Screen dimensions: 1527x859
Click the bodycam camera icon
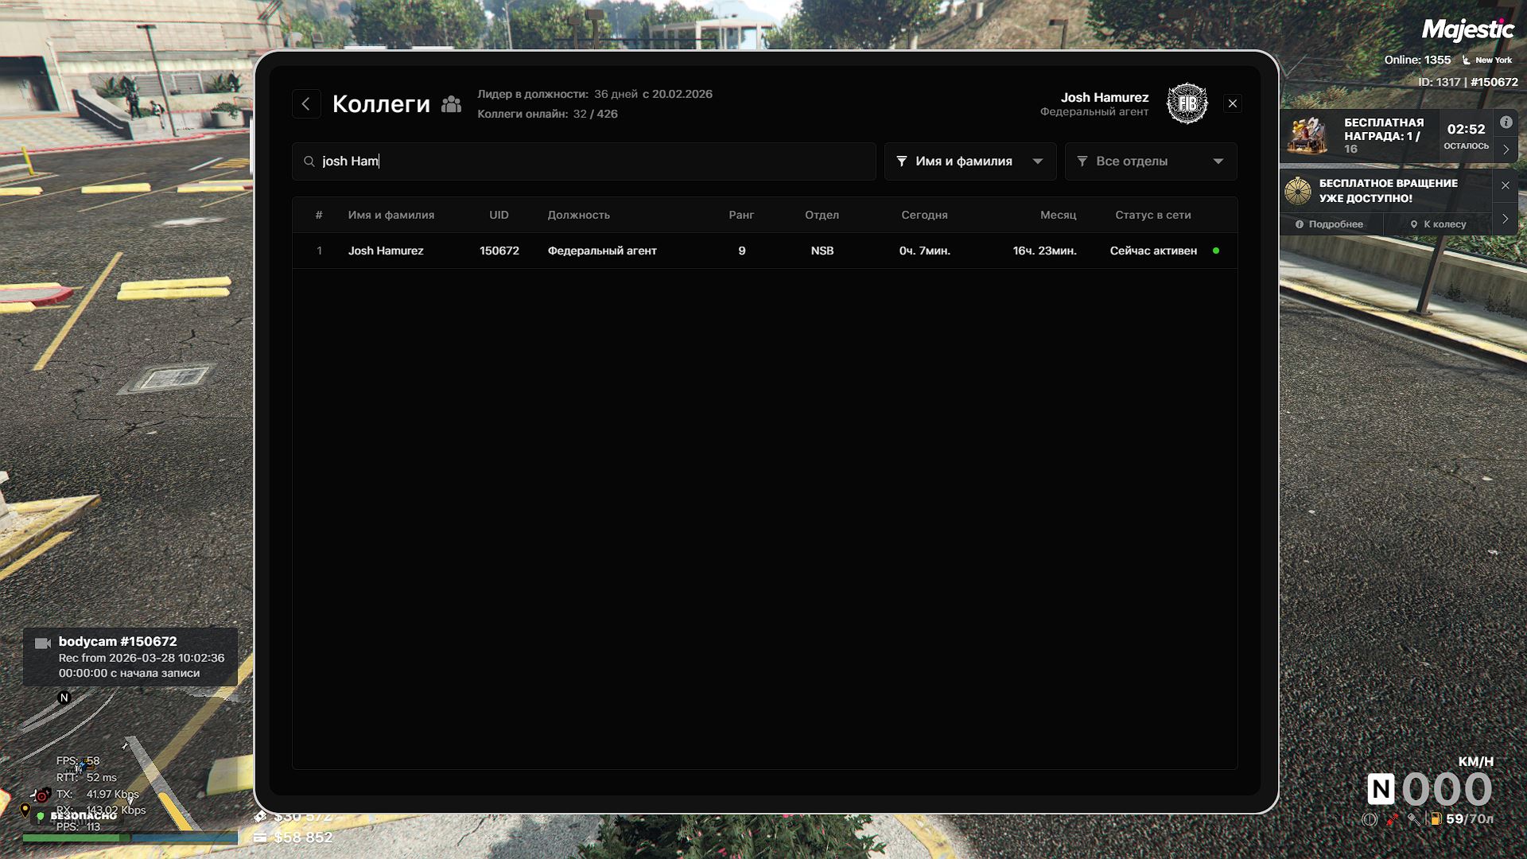tap(43, 643)
